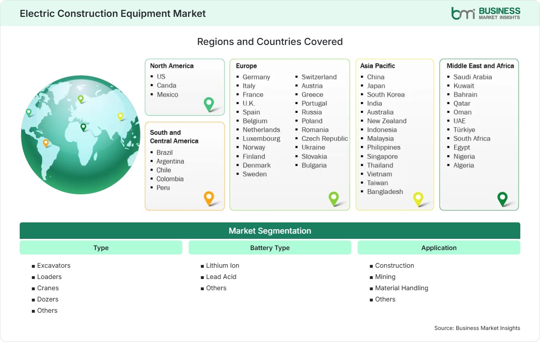Click 'UAE' in the Middle East list
The height and width of the screenshot is (342, 540).
(x=460, y=121)
